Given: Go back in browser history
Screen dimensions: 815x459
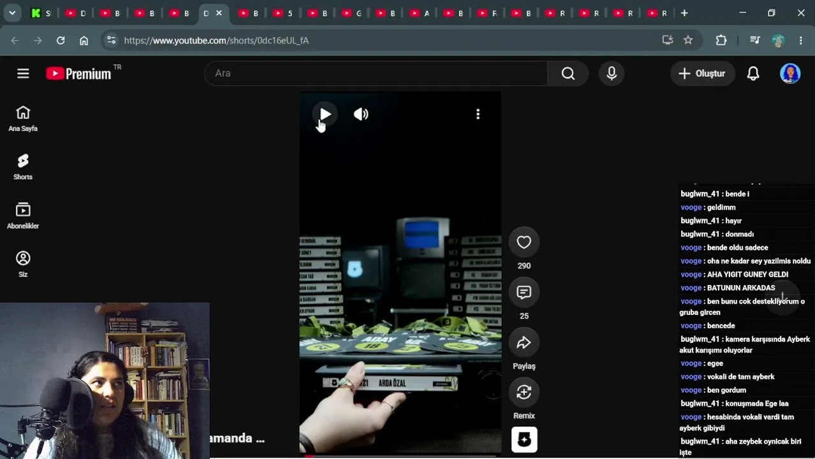Looking at the screenshot, I should point(15,40).
